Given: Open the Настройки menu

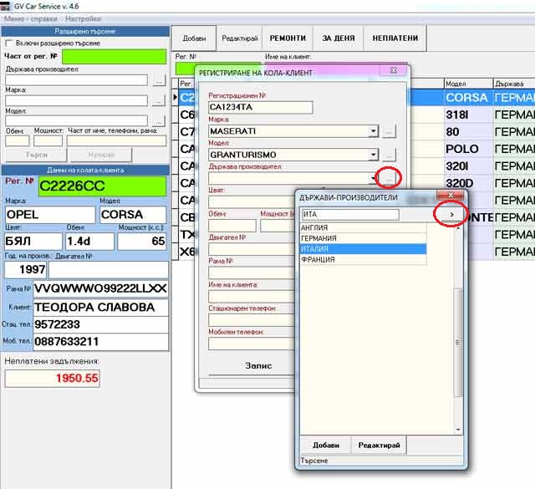Looking at the screenshot, I should [x=83, y=18].
